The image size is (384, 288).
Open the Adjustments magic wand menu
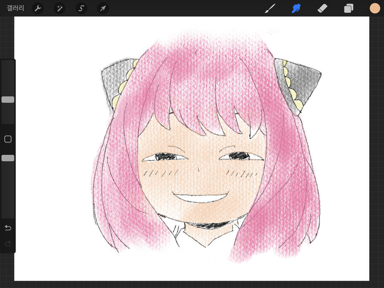(x=59, y=9)
